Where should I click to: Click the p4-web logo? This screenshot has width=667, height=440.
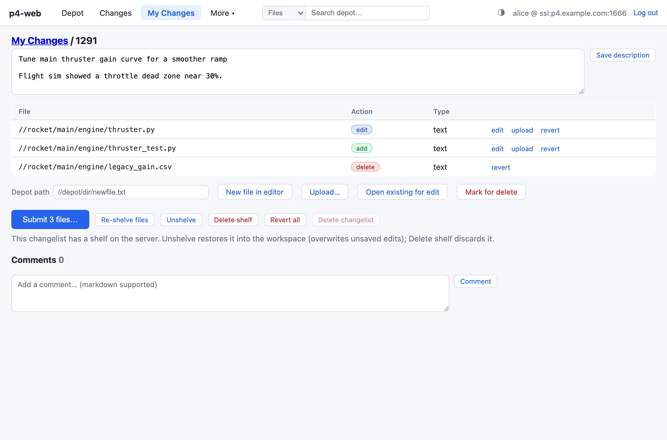[x=25, y=13]
